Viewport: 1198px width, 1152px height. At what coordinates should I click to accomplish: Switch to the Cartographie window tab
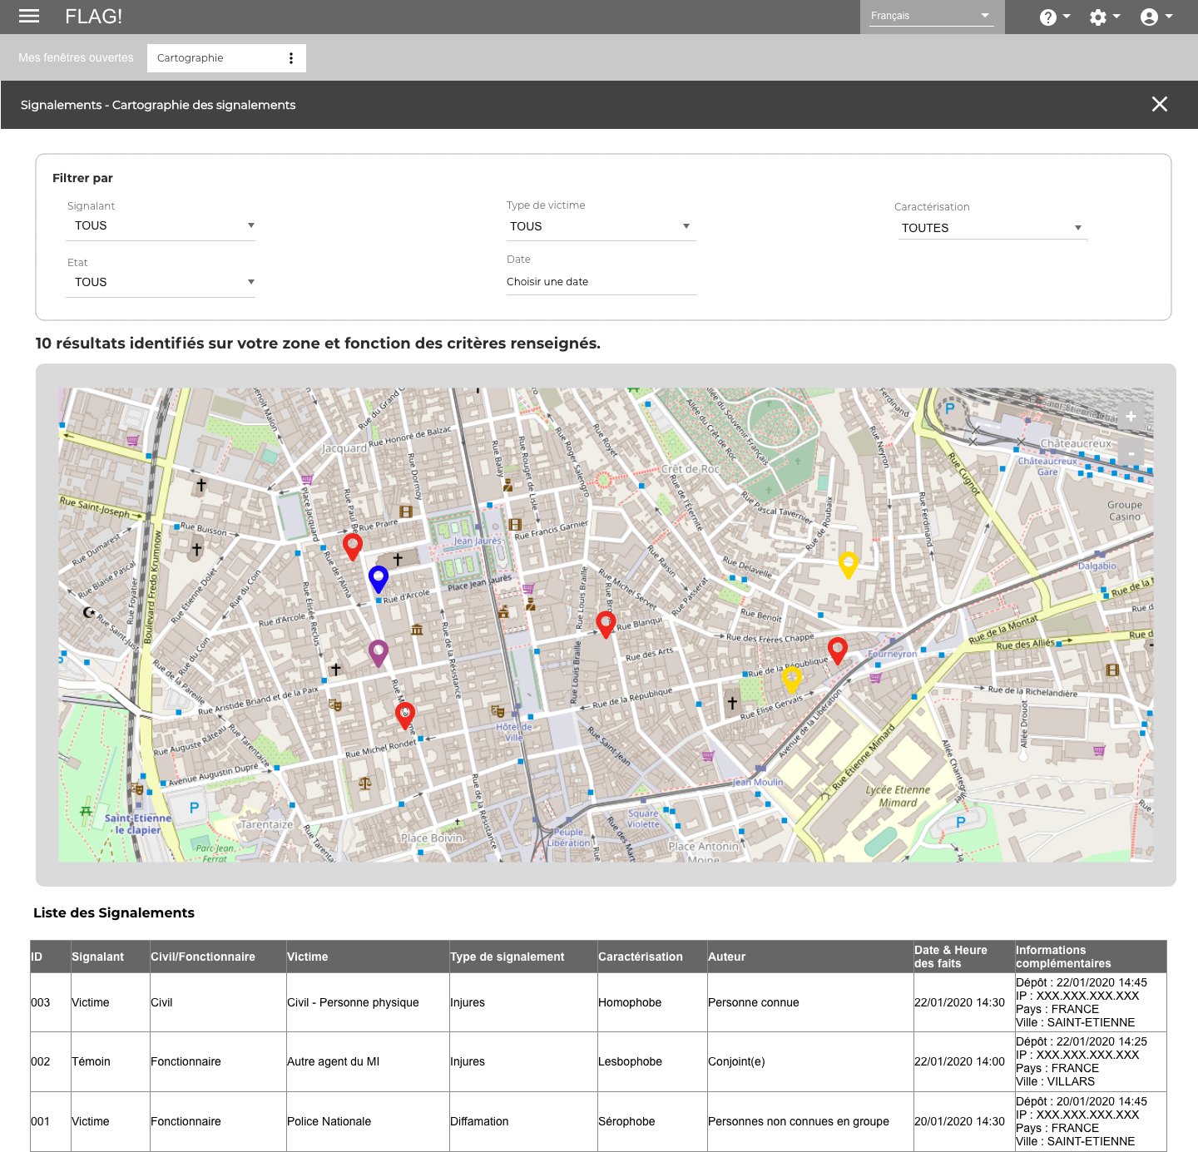pyautogui.click(x=191, y=58)
